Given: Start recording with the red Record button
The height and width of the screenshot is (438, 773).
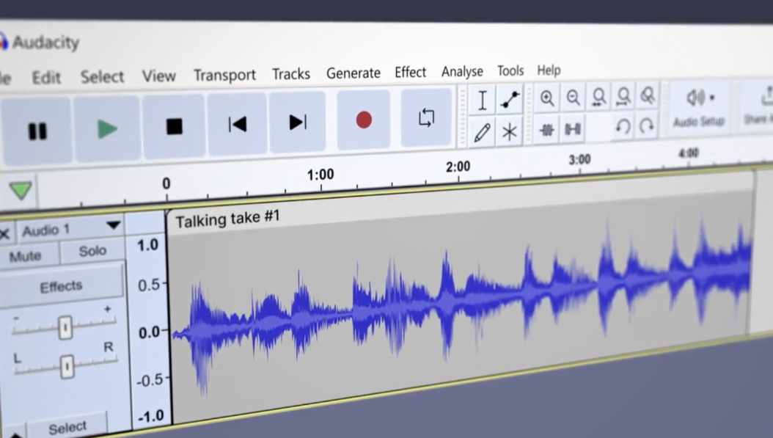Looking at the screenshot, I should (x=364, y=120).
